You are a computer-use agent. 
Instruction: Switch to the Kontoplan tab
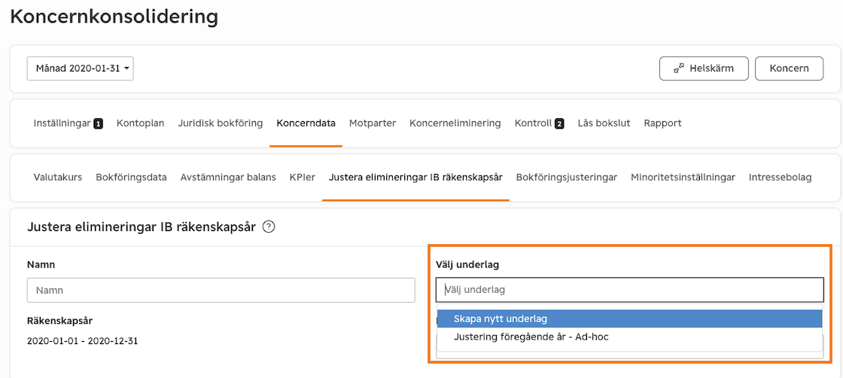click(x=140, y=123)
